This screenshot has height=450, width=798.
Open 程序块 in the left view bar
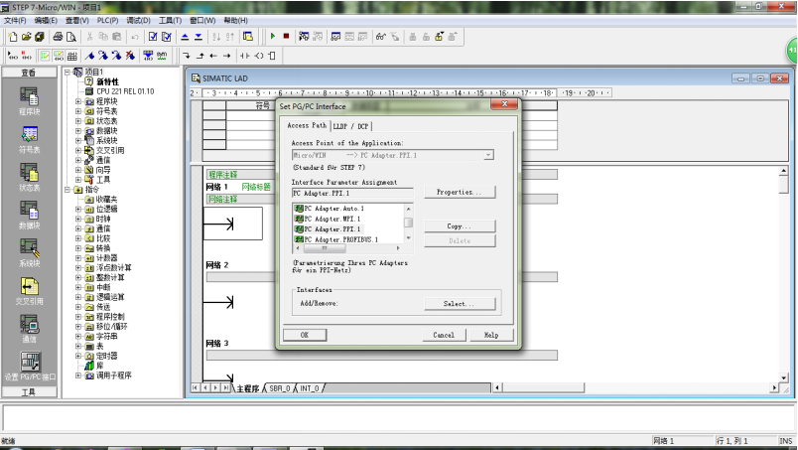pyautogui.click(x=29, y=100)
